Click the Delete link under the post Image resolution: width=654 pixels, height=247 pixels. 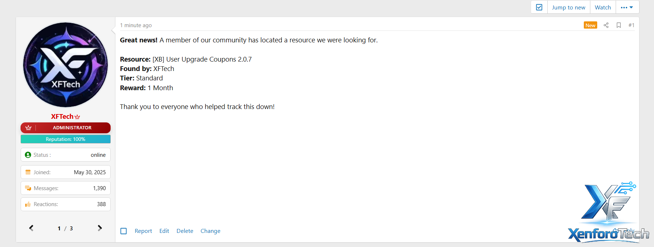[x=185, y=231]
